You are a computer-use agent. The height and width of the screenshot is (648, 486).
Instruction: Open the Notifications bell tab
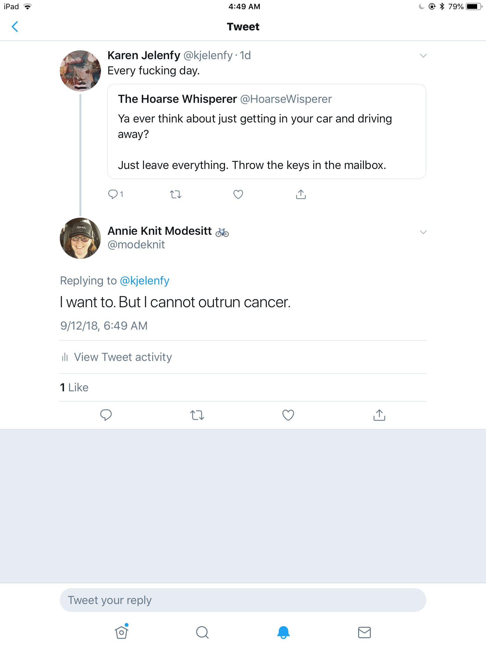click(x=283, y=632)
